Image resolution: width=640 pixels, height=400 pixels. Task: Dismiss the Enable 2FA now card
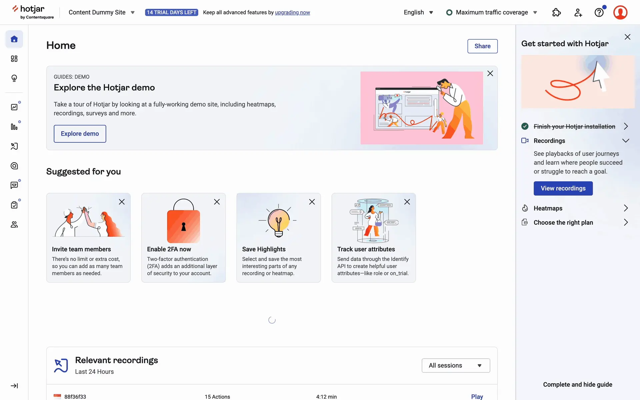point(217,202)
